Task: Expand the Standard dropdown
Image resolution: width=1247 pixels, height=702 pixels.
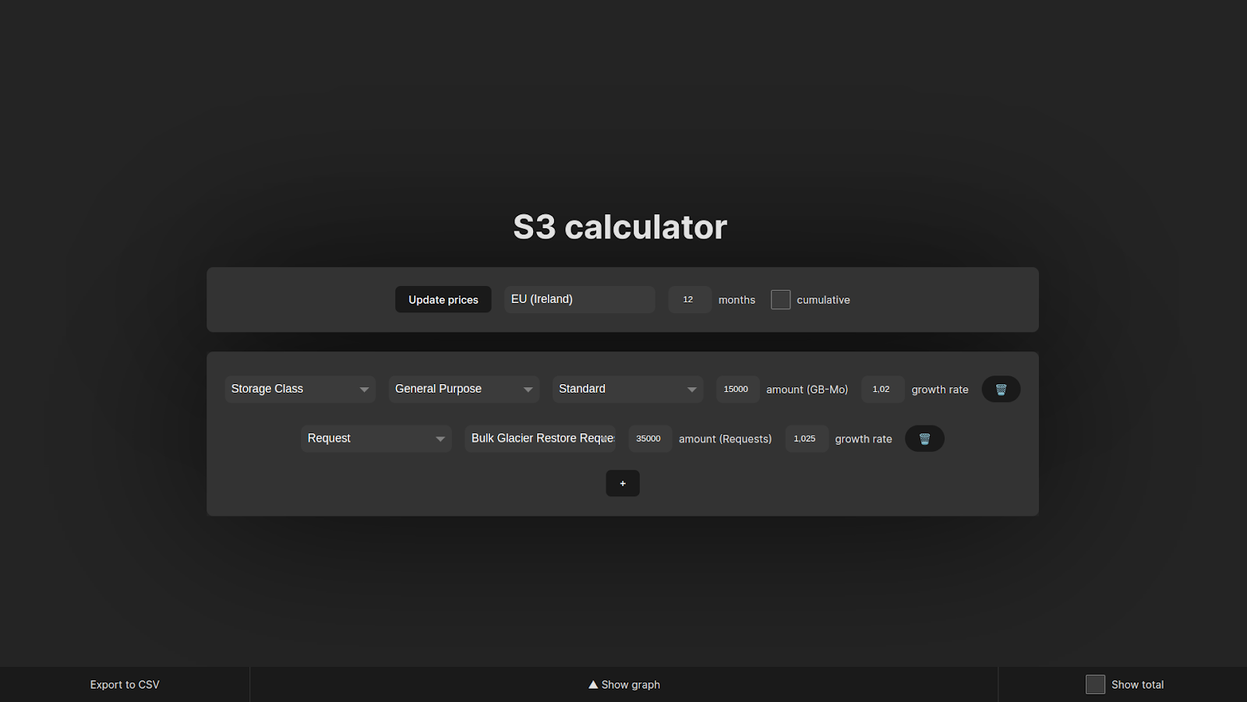Action: coord(627,389)
